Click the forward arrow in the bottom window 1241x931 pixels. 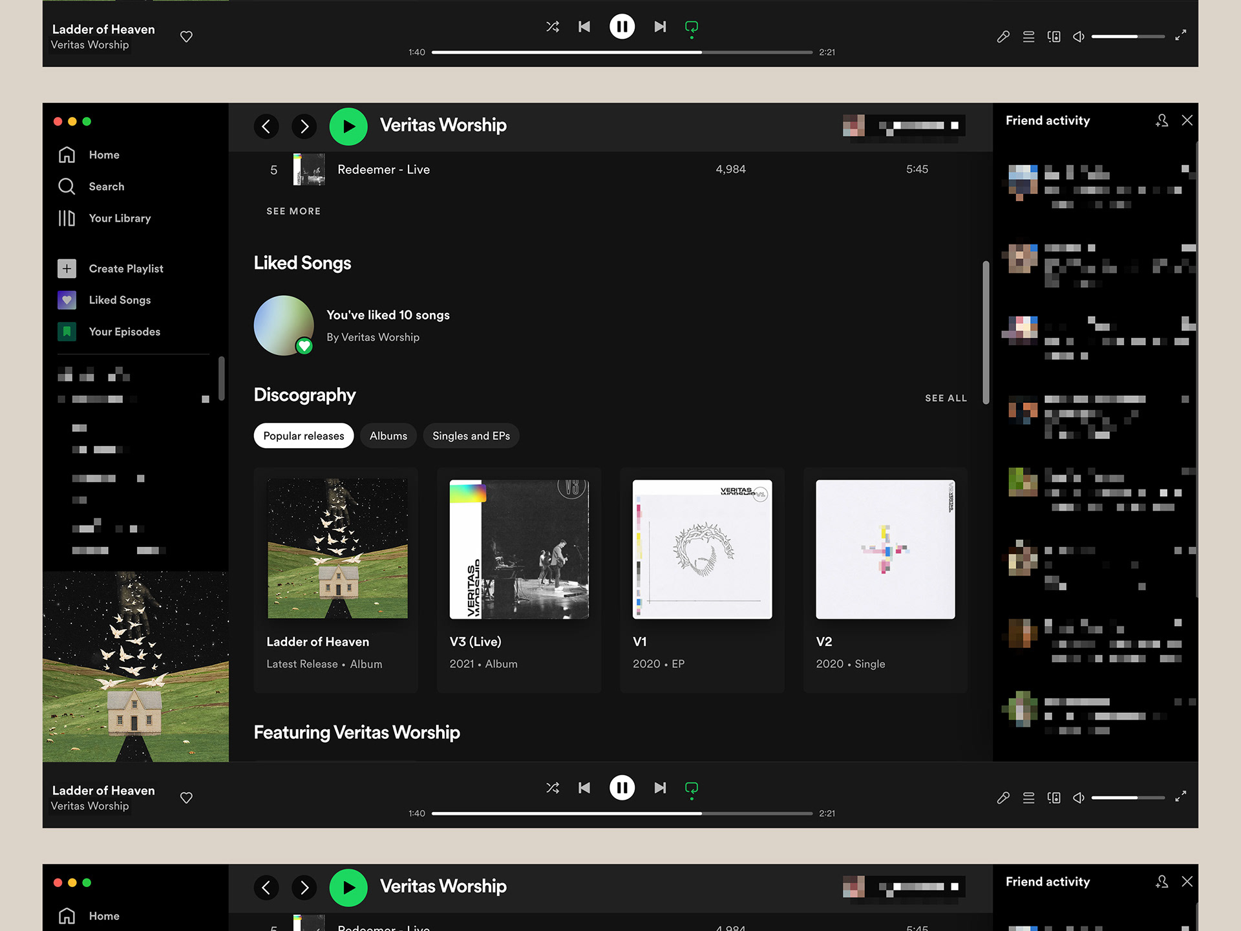[x=304, y=888]
